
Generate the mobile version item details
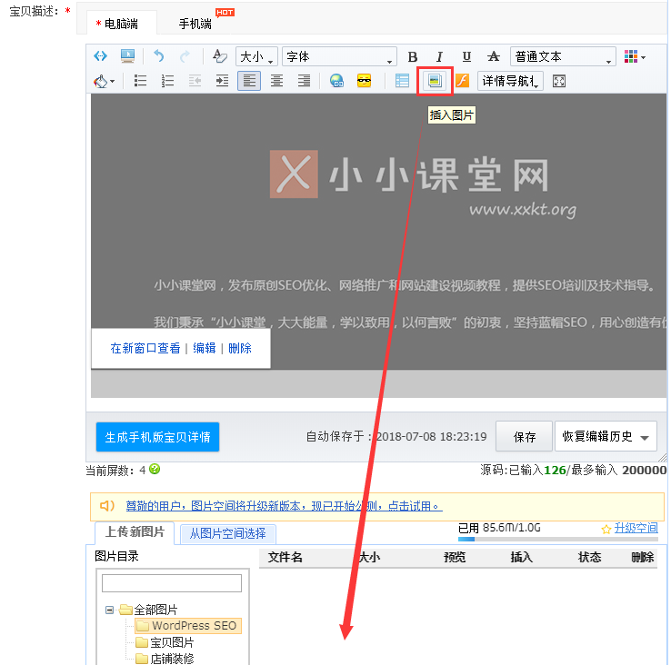(157, 437)
